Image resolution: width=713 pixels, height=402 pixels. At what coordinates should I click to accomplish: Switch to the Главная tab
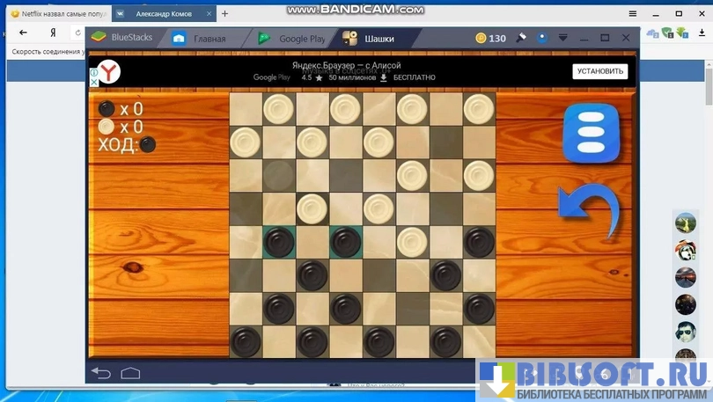[200, 39]
